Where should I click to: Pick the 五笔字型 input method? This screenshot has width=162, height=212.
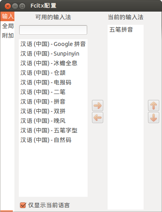[x=53, y=130]
